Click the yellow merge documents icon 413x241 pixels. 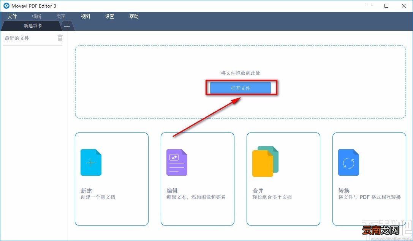point(265,162)
